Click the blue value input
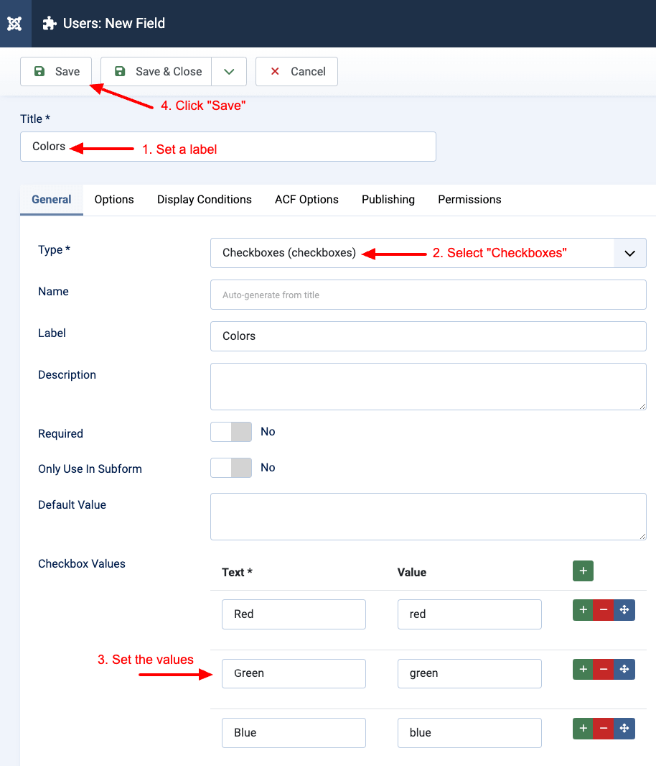This screenshot has width=656, height=766. pos(469,733)
